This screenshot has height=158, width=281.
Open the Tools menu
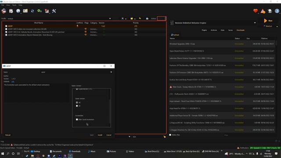pyautogui.click(x=14, y=5)
